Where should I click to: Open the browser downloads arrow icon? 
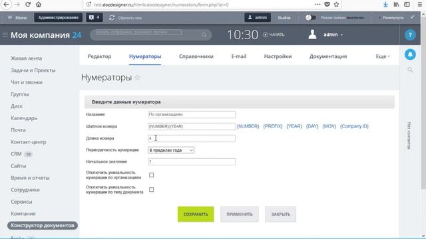pos(385,5)
